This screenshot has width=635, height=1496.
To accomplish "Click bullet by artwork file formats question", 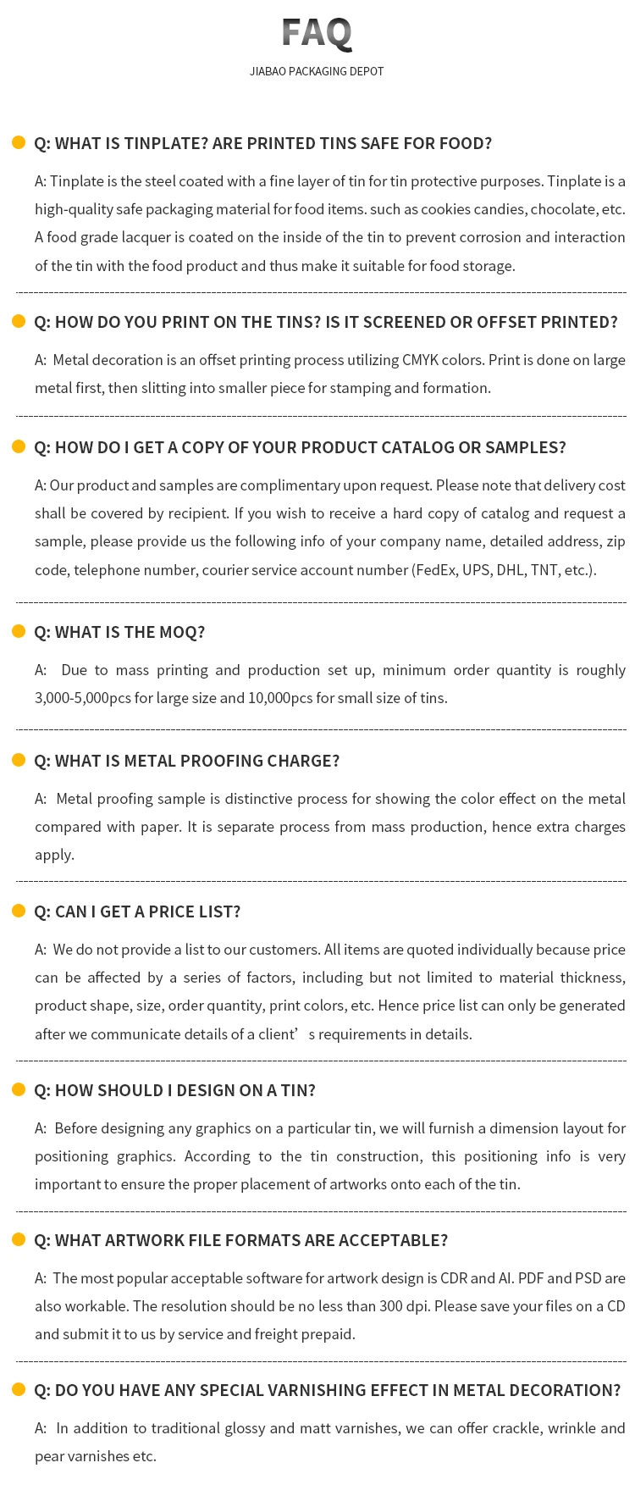I will (x=19, y=1239).
